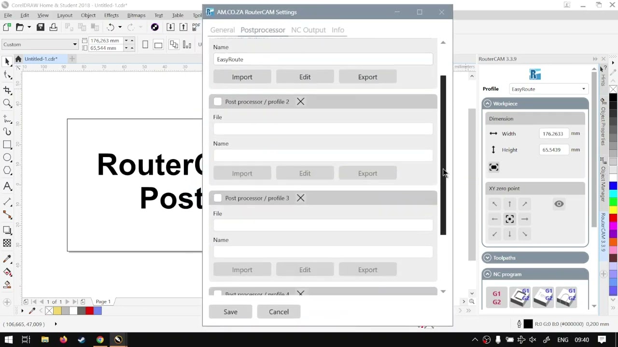This screenshot has height=347, width=618.
Task: Click blue swatch in right color palette
Action: click(613, 187)
